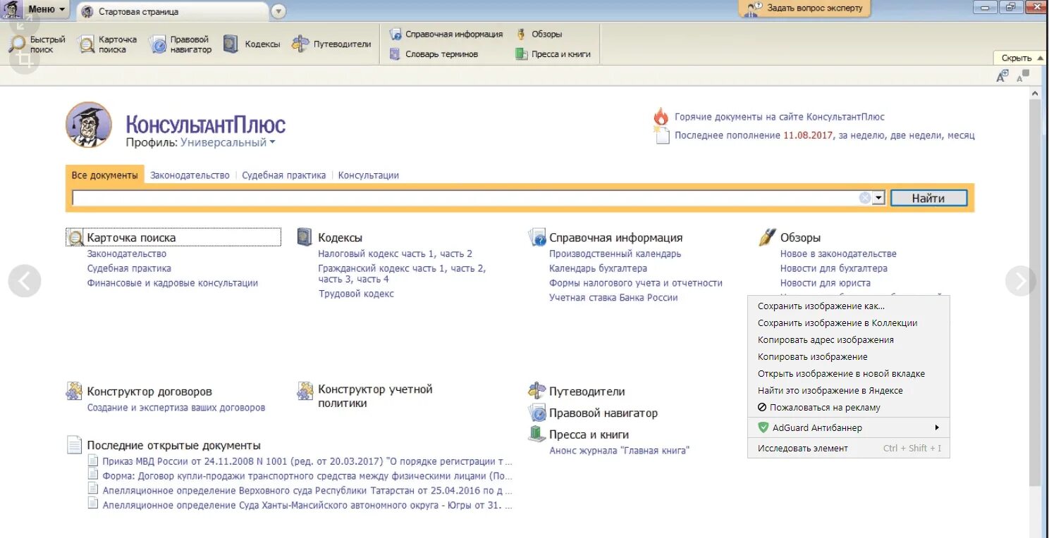Click the Кодексы book icon on start page

(305, 237)
